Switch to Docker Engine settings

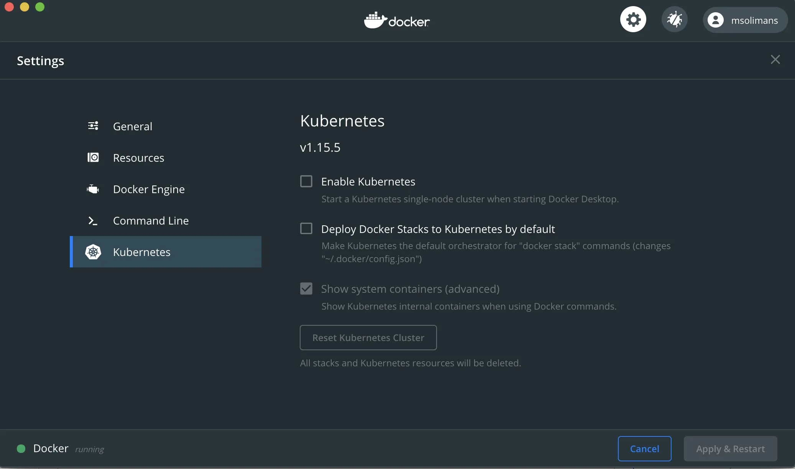click(149, 189)
